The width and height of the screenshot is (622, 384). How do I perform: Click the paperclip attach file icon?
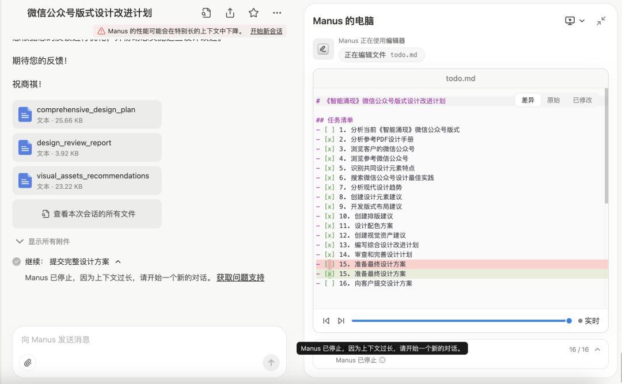pos(28,362)
